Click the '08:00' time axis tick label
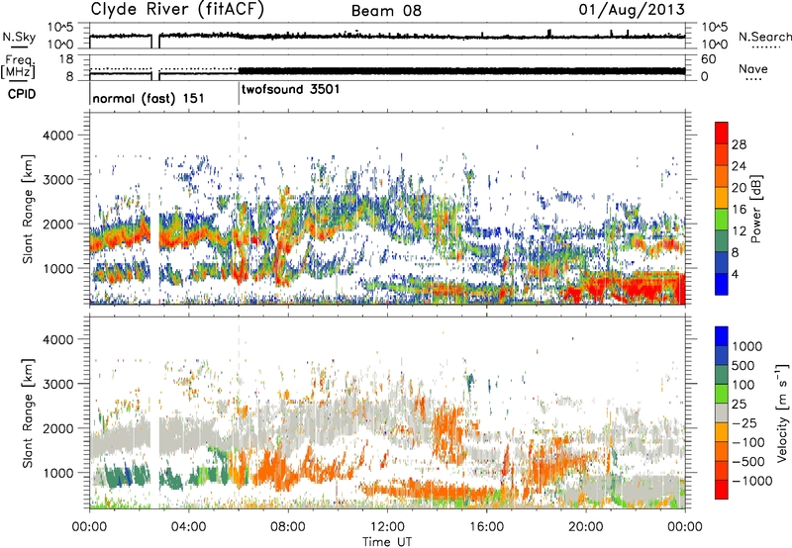792x548 pixels. (x=288, y=526)
